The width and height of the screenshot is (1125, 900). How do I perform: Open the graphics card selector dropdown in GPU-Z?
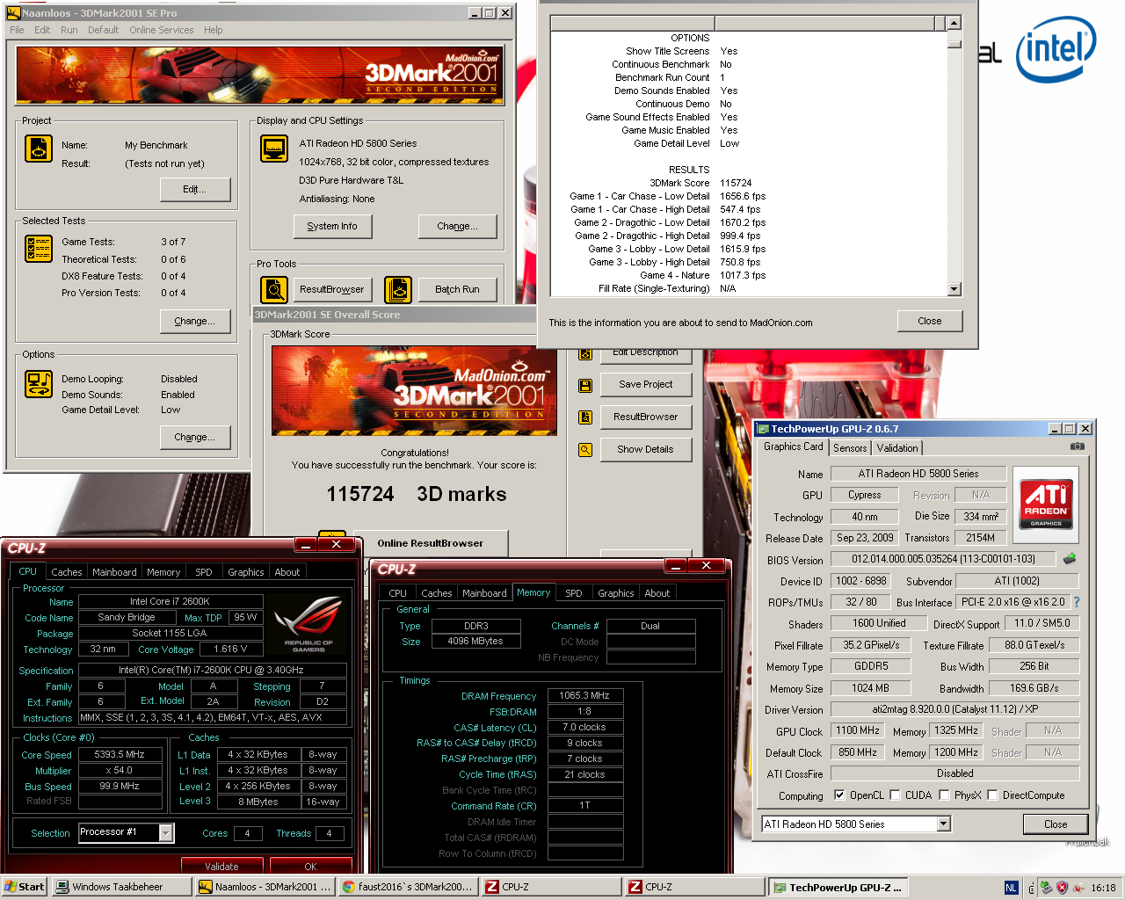[943, 824]
